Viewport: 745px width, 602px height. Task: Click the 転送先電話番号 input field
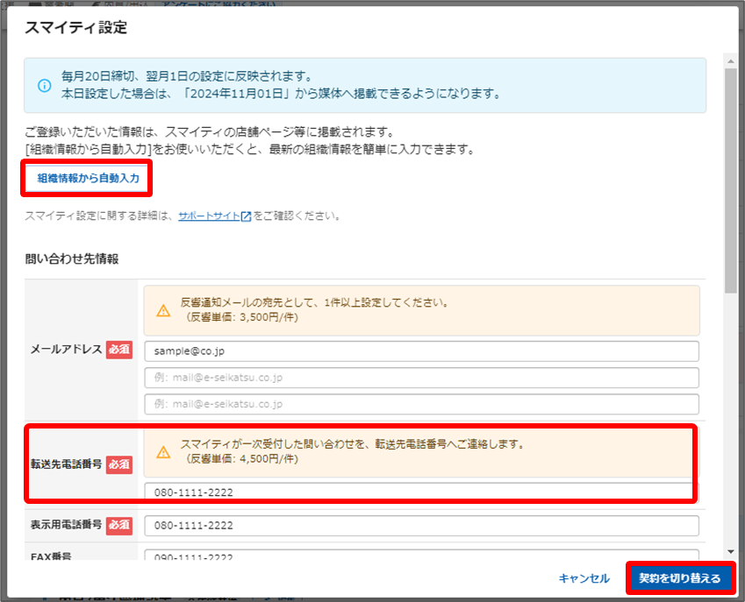point(421,492)
